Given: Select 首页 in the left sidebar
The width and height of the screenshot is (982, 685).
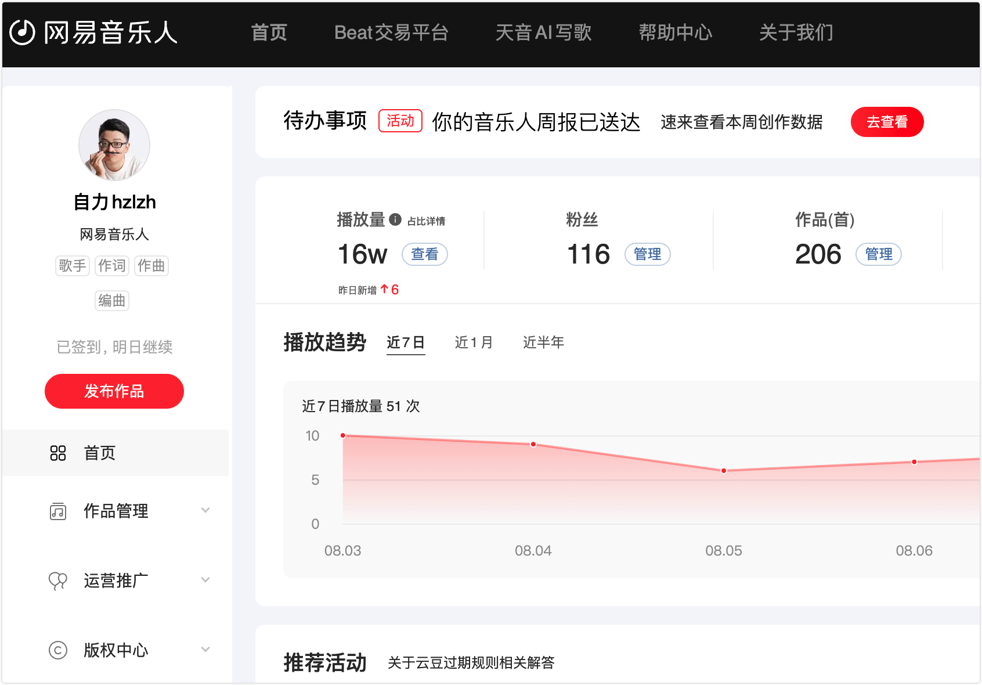Looking at the screenshot, I should [x=115, y=453].
